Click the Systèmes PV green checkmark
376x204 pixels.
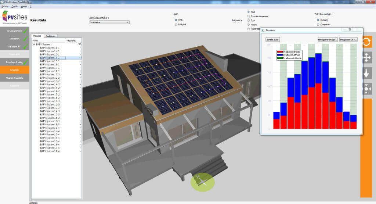[25, 47]
